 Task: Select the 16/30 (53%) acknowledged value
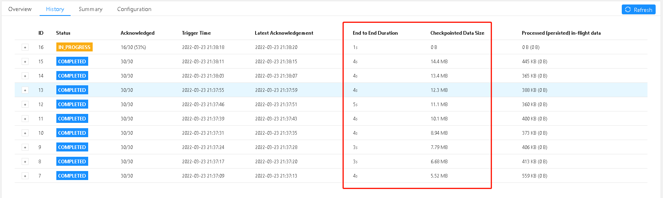click(133, 47)
